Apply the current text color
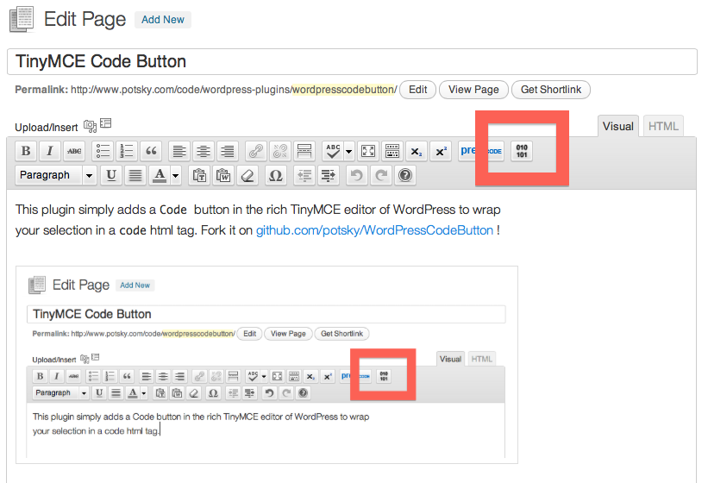This screenshot has height=483, width=708. [x=160, y=175]
